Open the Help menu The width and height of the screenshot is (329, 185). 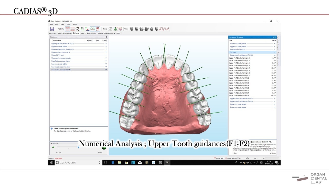click(75, 24)
